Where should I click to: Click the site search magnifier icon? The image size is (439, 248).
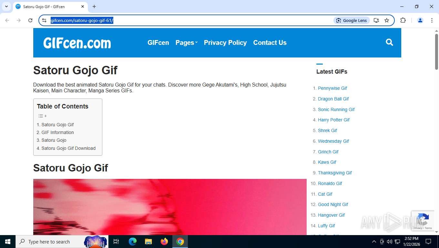coord(389,42)
